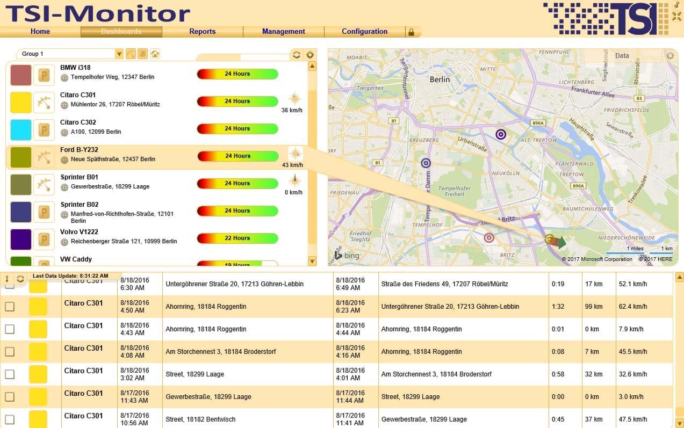
Task: Open vehicle list settings gear
Action: coord(309,55)
